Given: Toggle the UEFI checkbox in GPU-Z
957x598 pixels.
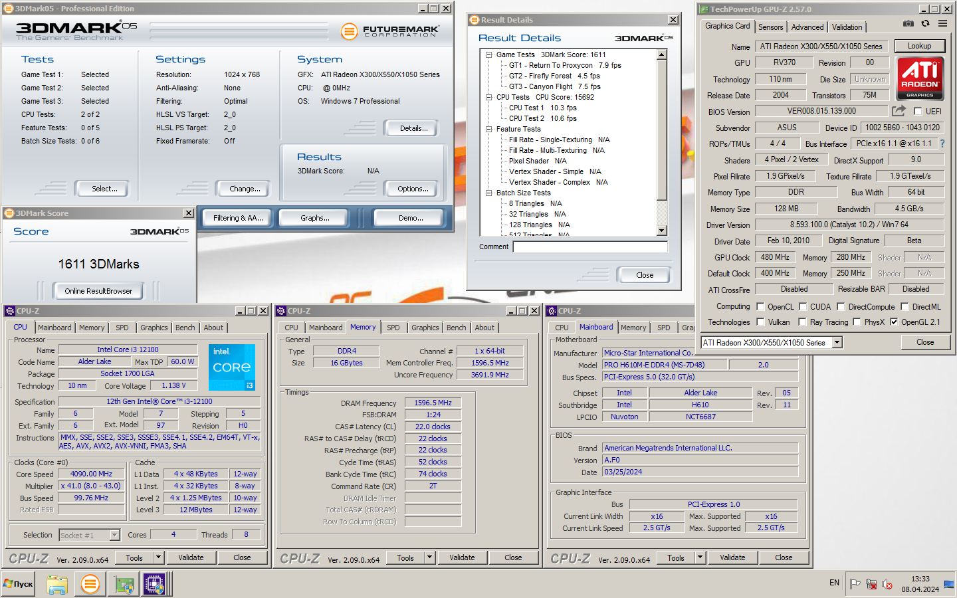Looking at the screenshot, I should tap(918, 112).
